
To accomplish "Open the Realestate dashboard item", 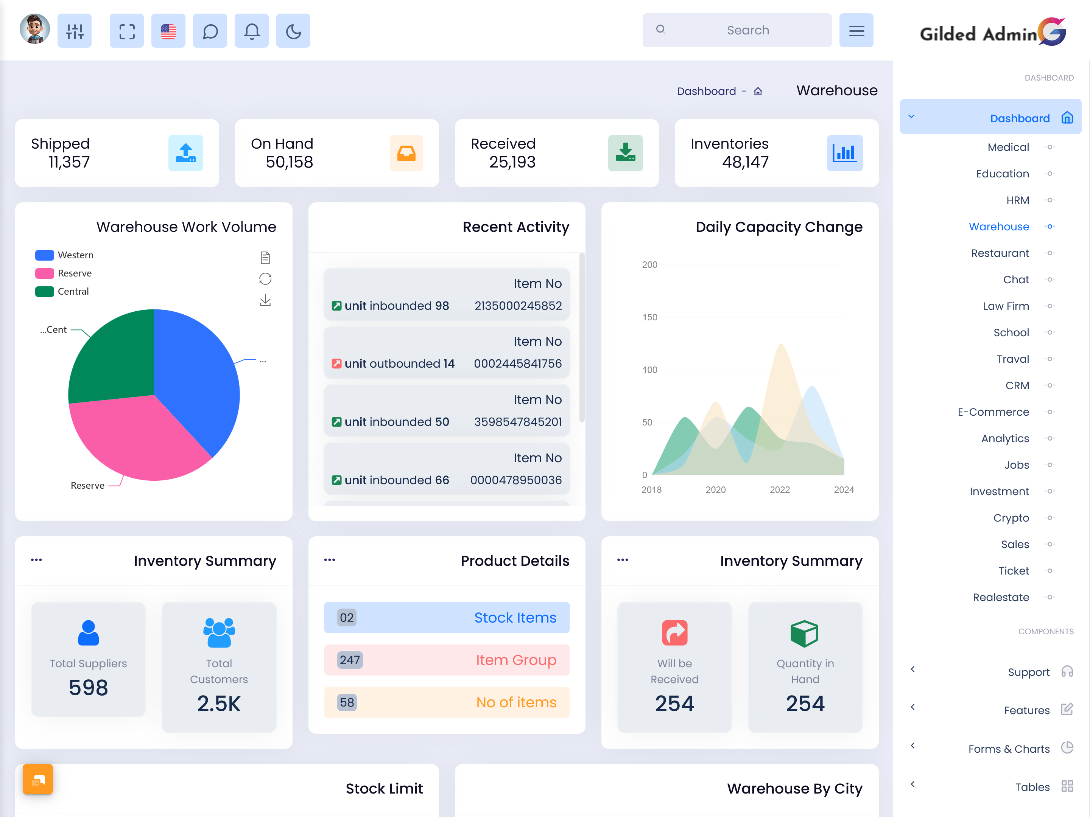I will click(1001, 597).
